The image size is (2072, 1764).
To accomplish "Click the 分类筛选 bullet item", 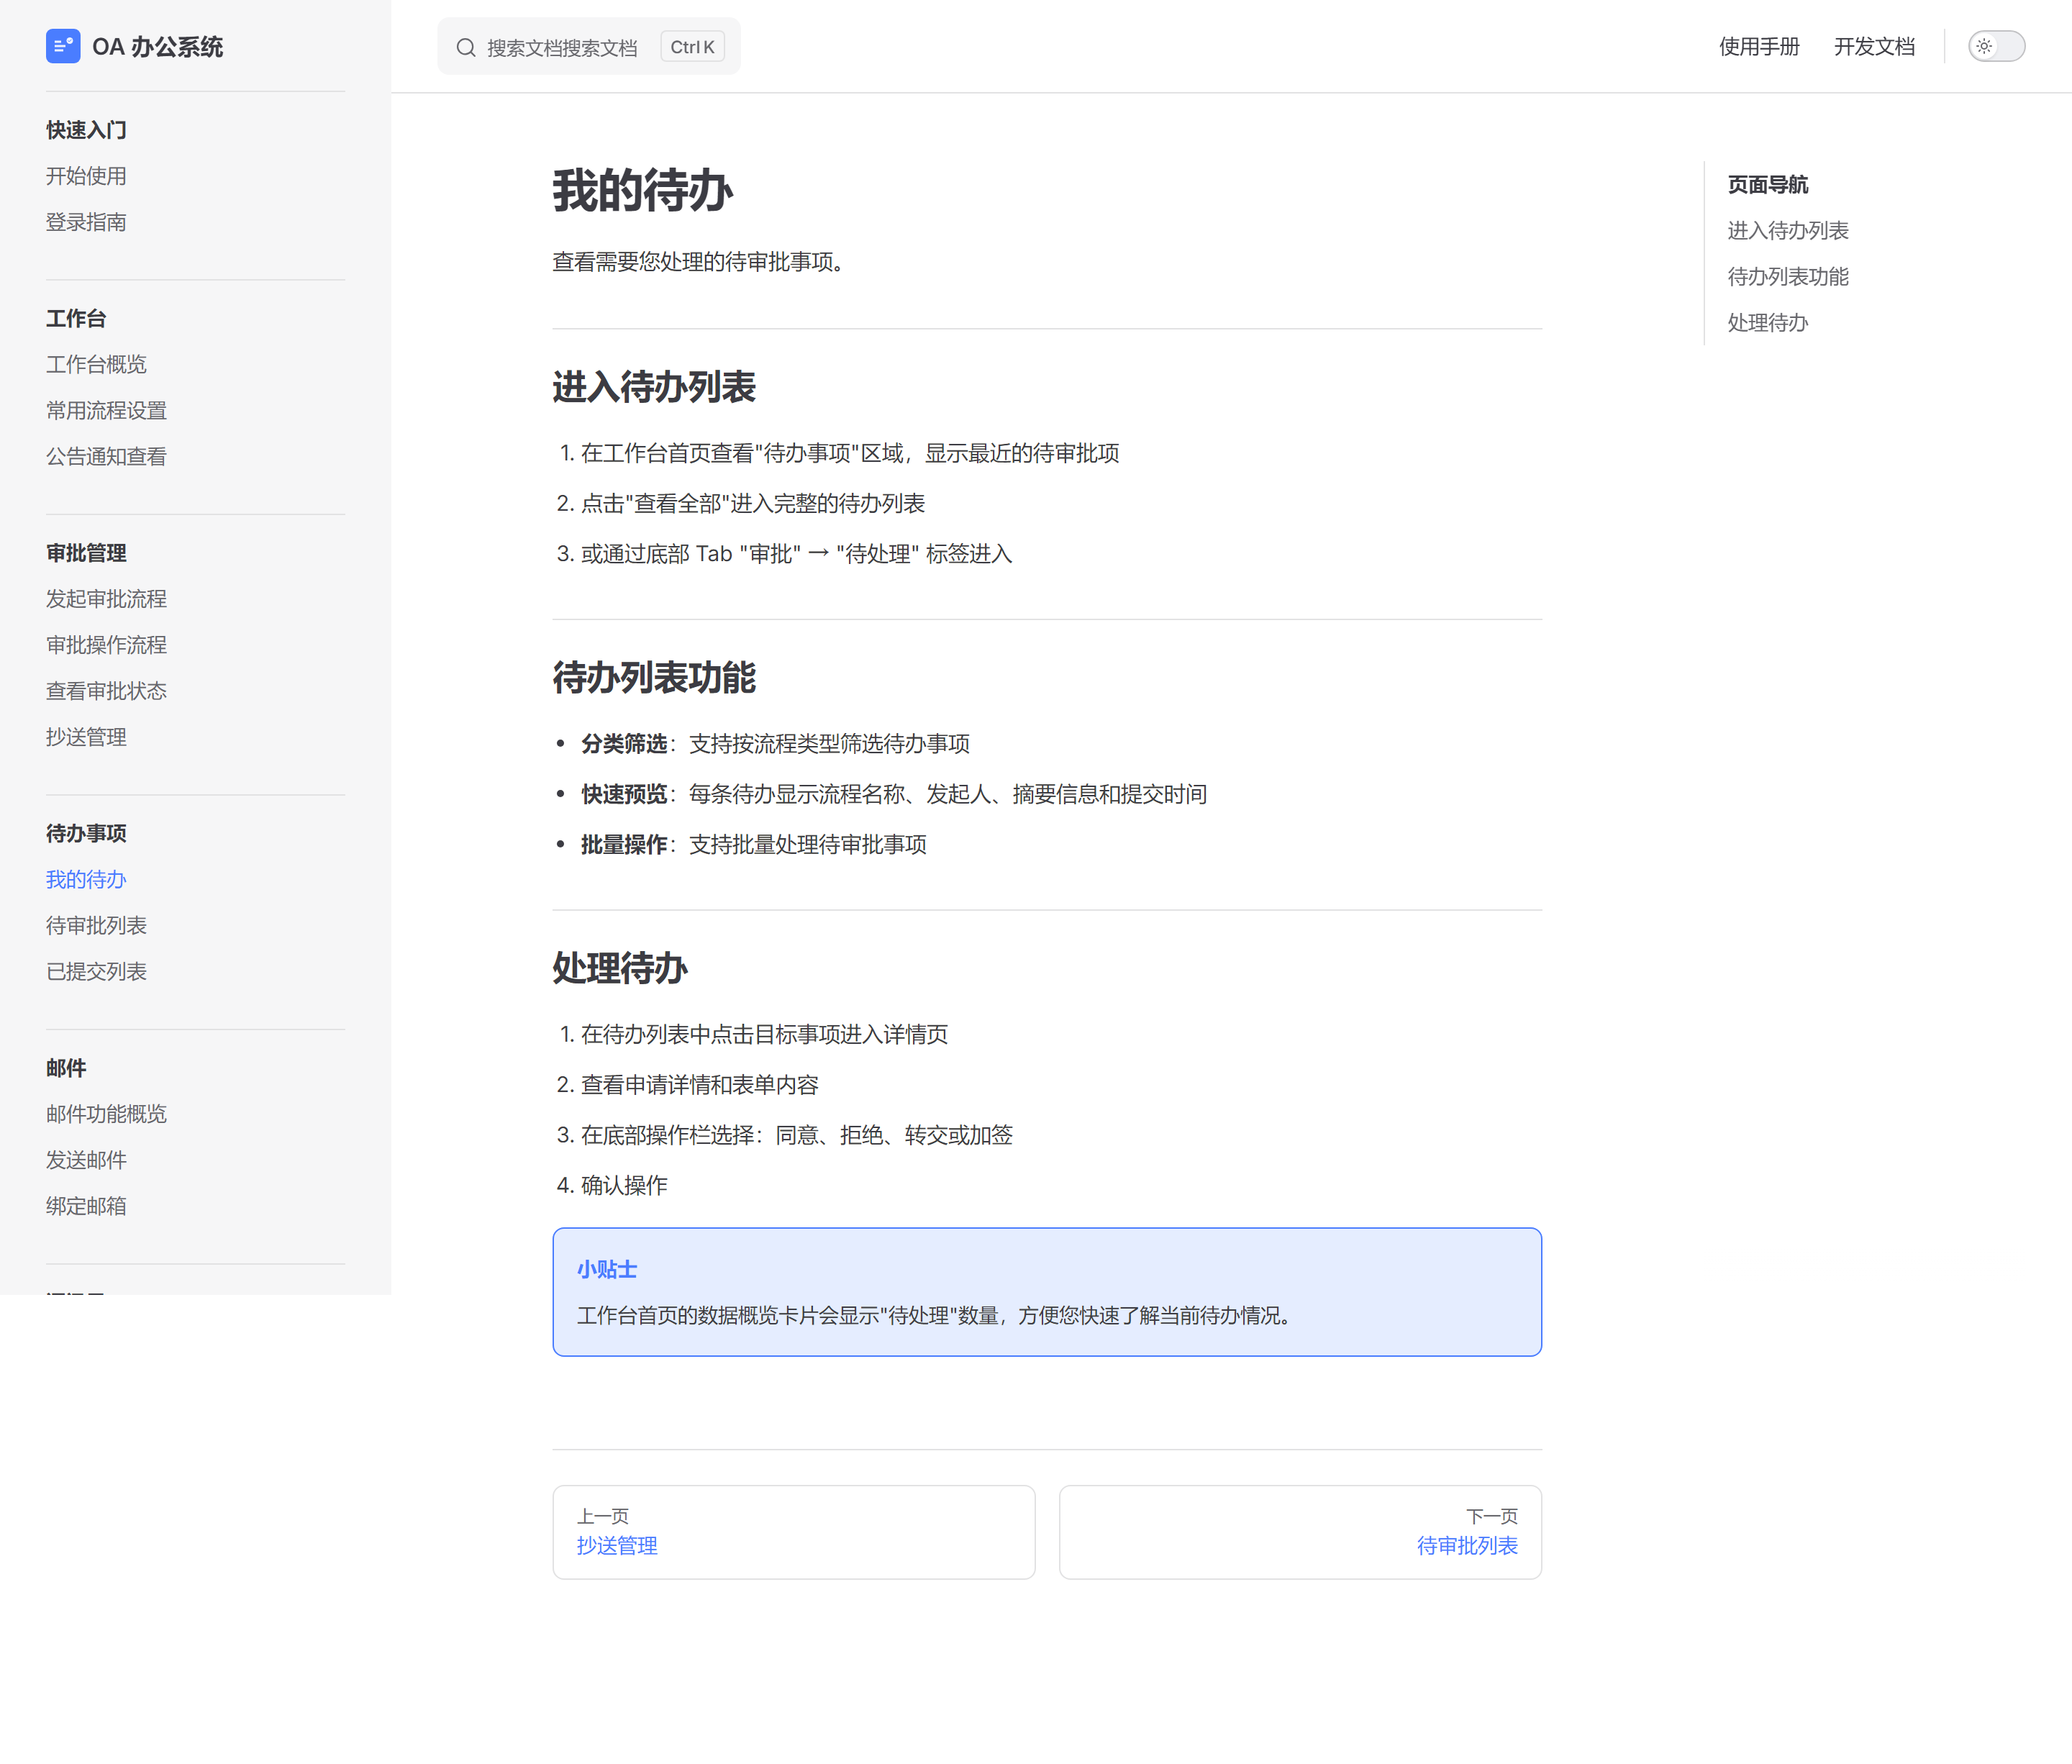I will [x=775, y=744].
